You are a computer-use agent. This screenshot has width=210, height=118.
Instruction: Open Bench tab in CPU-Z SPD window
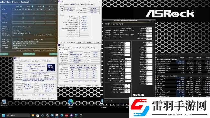pos(87,48)
